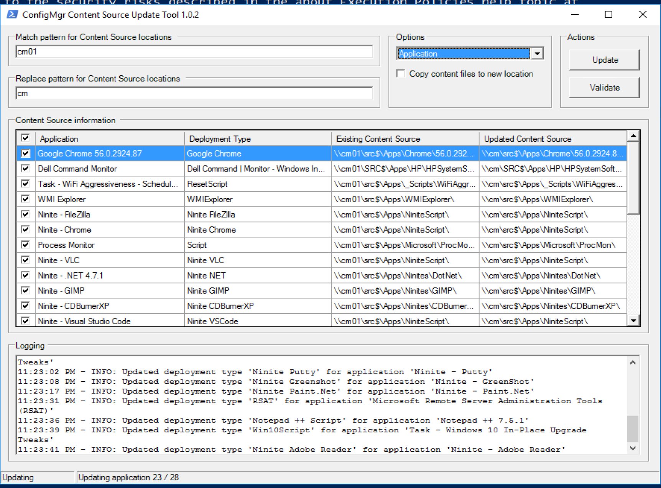Uncheck the Ninite - FileZilla row checkbox
This screenshot has width=661, height=488.
tap(25, 214)
